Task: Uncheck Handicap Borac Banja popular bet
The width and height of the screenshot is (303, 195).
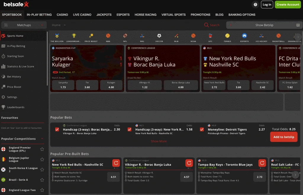Action: pyautogui.click(x=57, y=129)
